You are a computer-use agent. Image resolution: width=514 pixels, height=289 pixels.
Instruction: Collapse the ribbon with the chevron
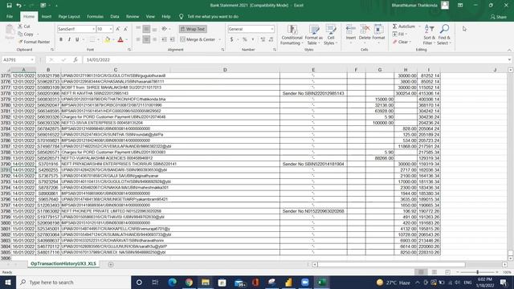[509, 50]
